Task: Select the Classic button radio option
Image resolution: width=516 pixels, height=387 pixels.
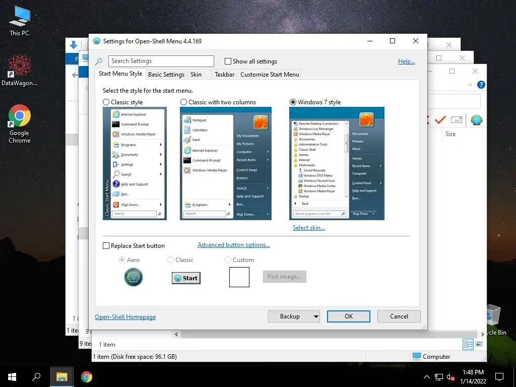Action: tap(170, 260)
